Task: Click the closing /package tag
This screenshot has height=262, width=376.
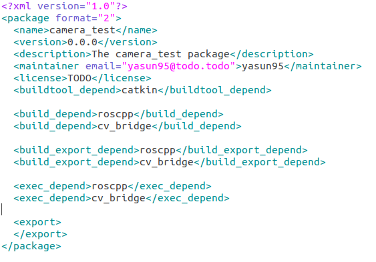Action: (31, 246)
